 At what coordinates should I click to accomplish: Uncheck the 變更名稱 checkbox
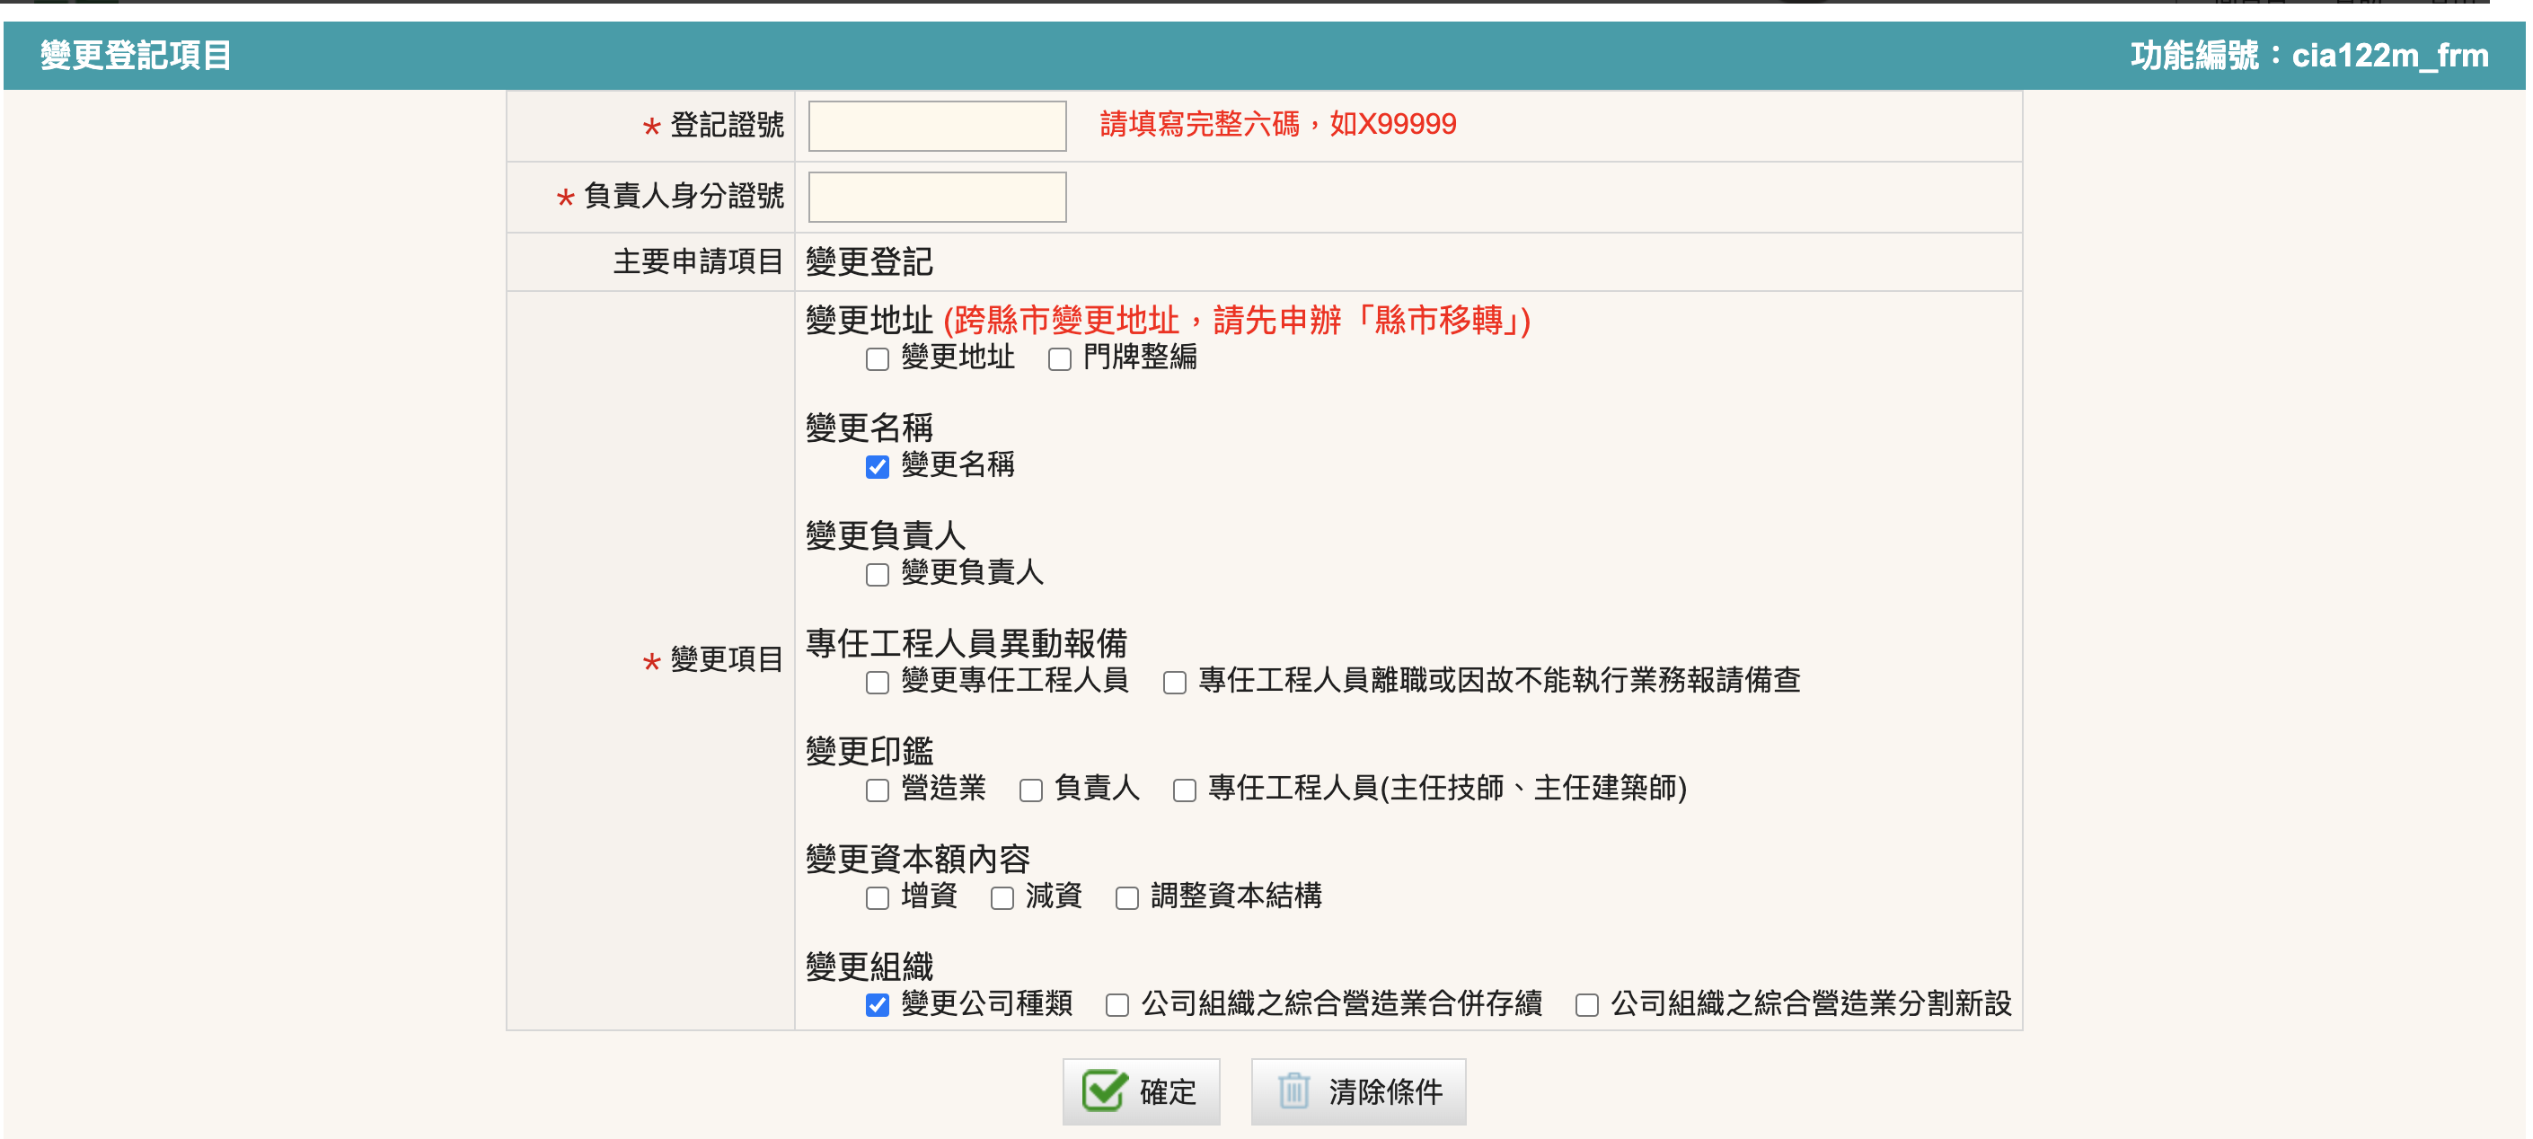point(877,466)
